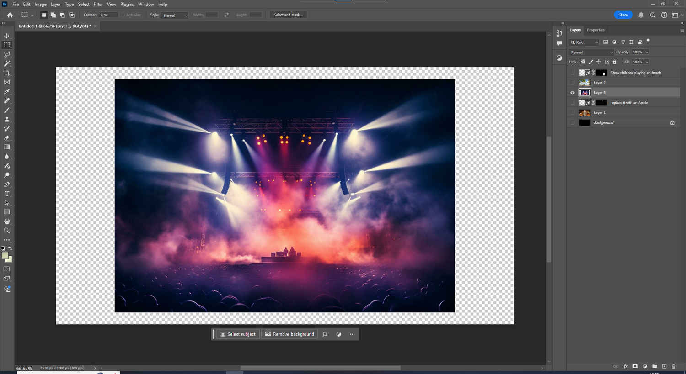Choose the Brush tool

pos(7,110)
